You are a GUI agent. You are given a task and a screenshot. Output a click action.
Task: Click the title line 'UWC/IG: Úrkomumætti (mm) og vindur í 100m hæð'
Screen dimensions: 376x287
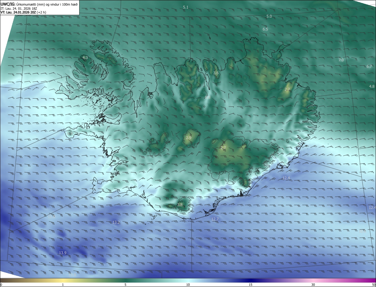click(x=39, y=4)
